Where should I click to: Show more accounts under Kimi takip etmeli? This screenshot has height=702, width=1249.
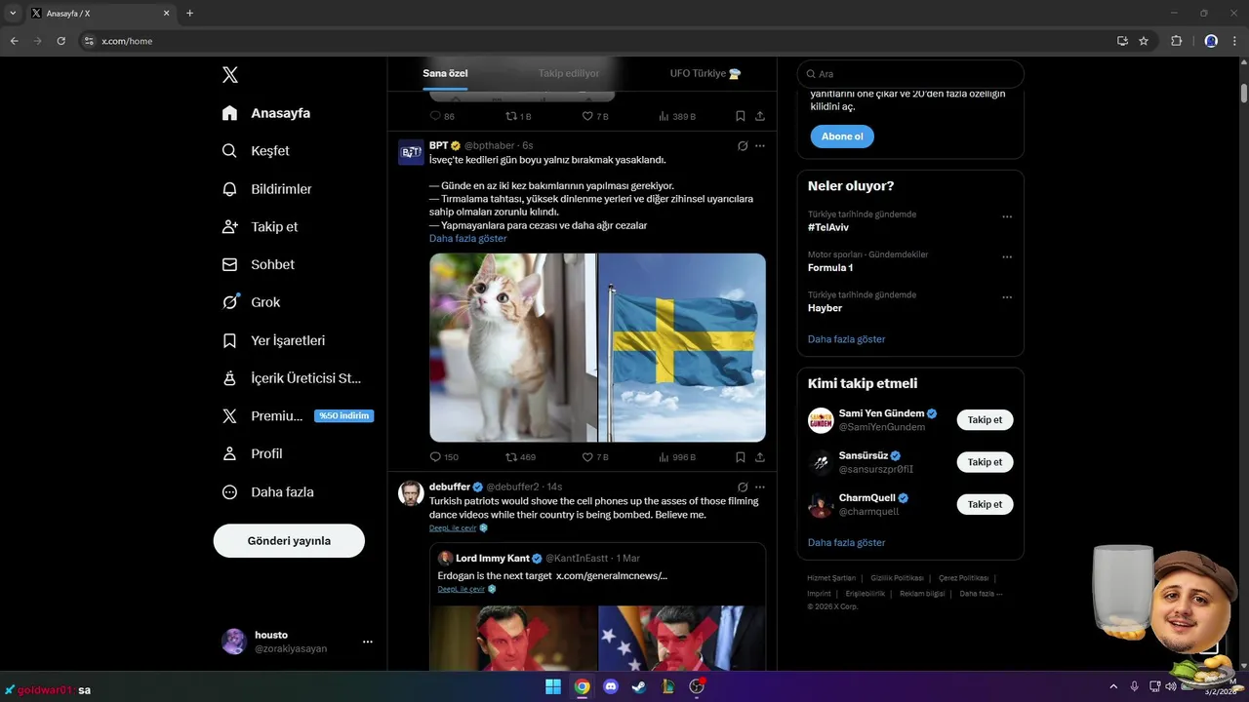(846, 542)
